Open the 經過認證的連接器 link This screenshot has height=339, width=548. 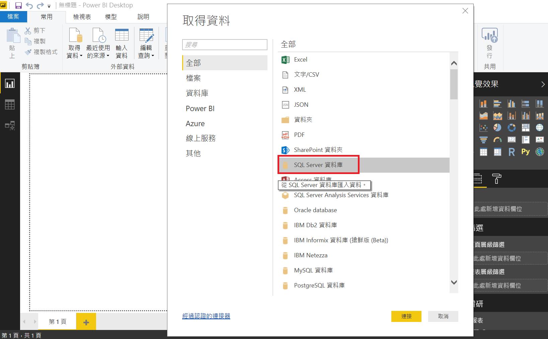[x=206, y=316]
